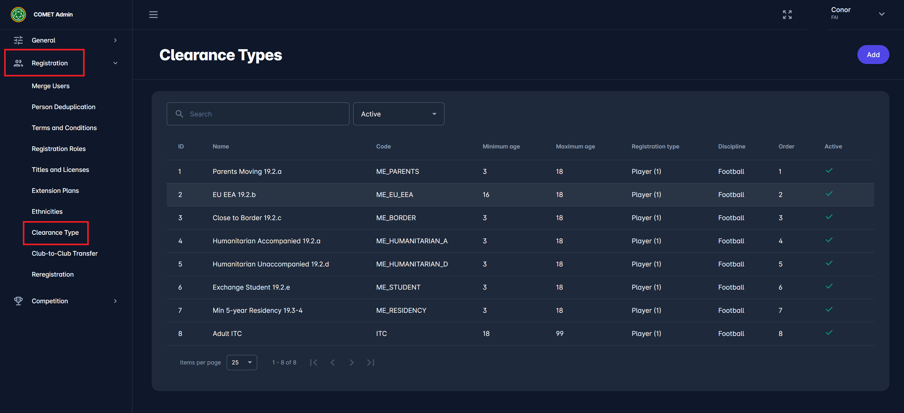Screen dimensions: 904x413
Task: Go to the last page of results
Action: [371, 363]
